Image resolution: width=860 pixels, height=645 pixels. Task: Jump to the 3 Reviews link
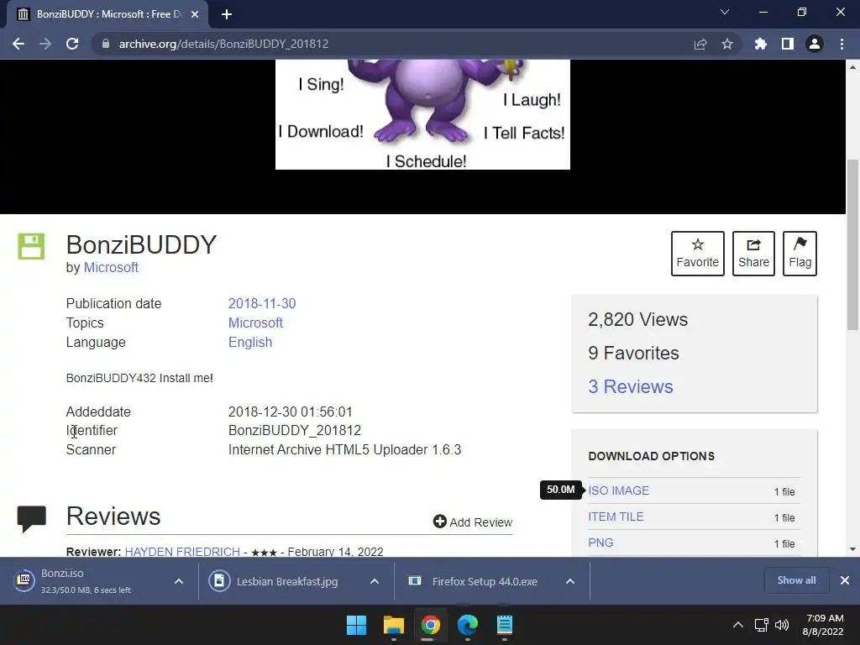[x=631, y=386]
